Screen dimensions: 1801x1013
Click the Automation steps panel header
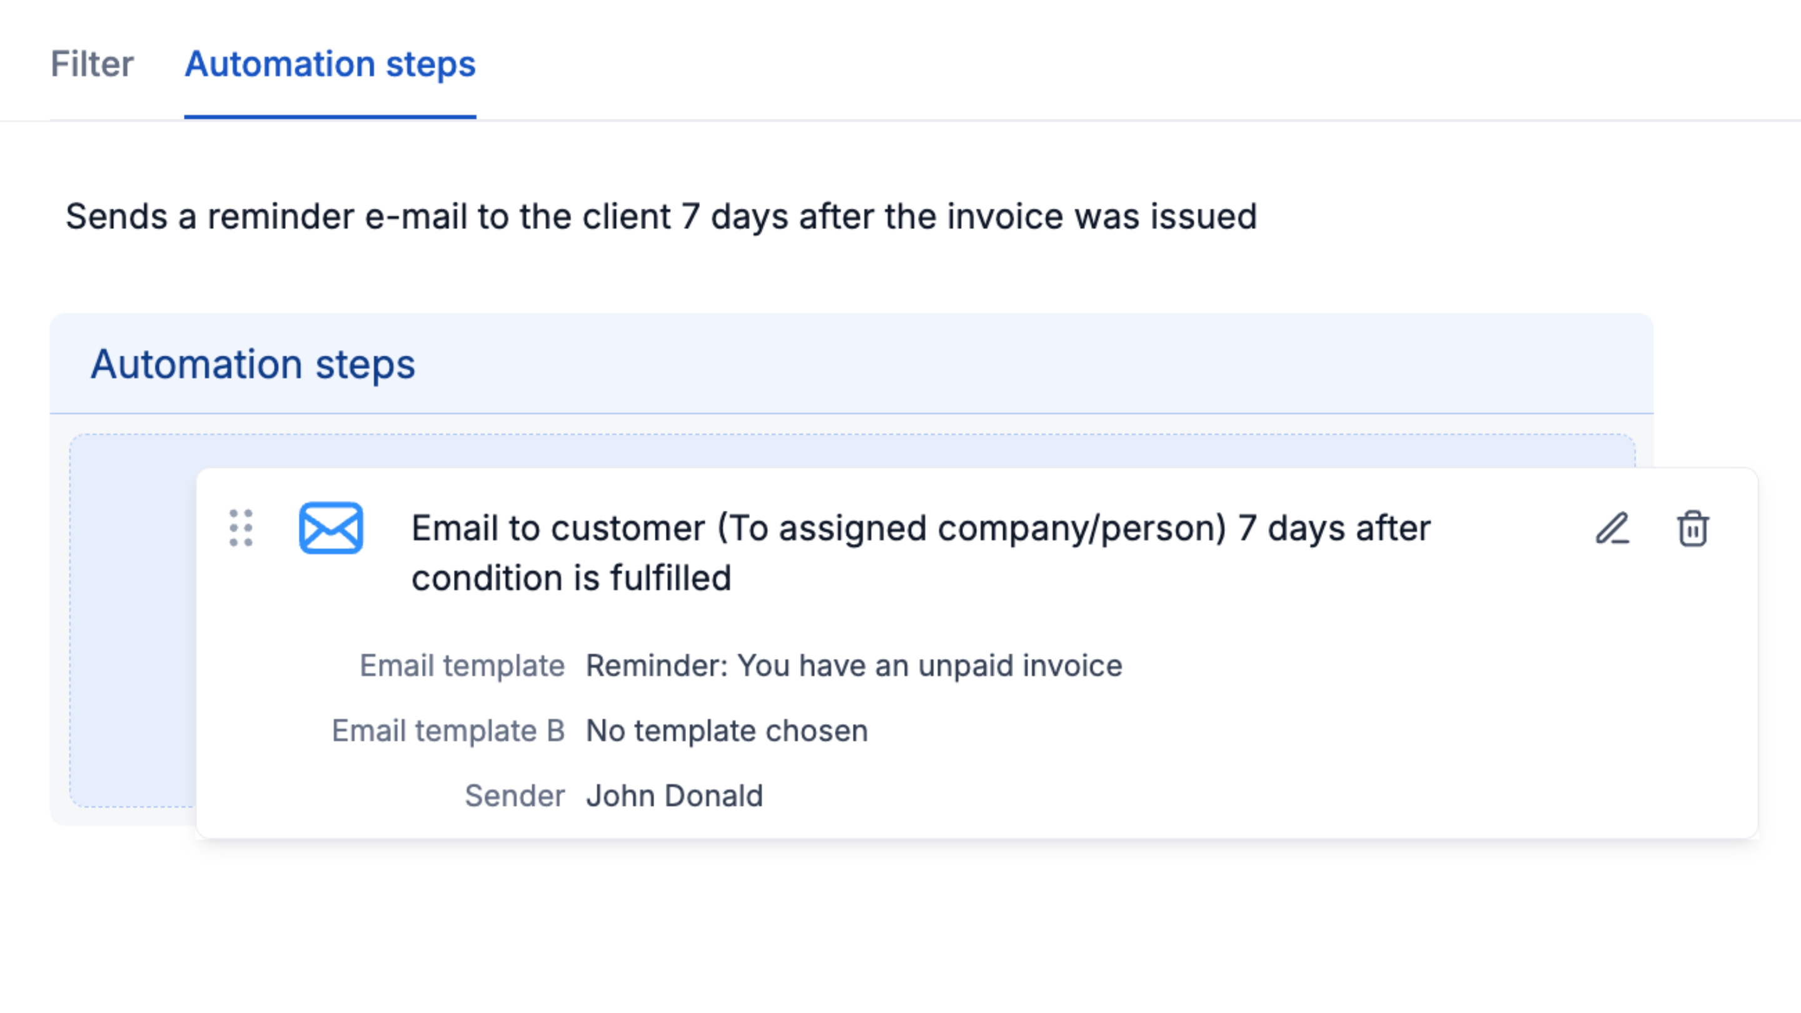pyautogui.click(x=255, y=363)
